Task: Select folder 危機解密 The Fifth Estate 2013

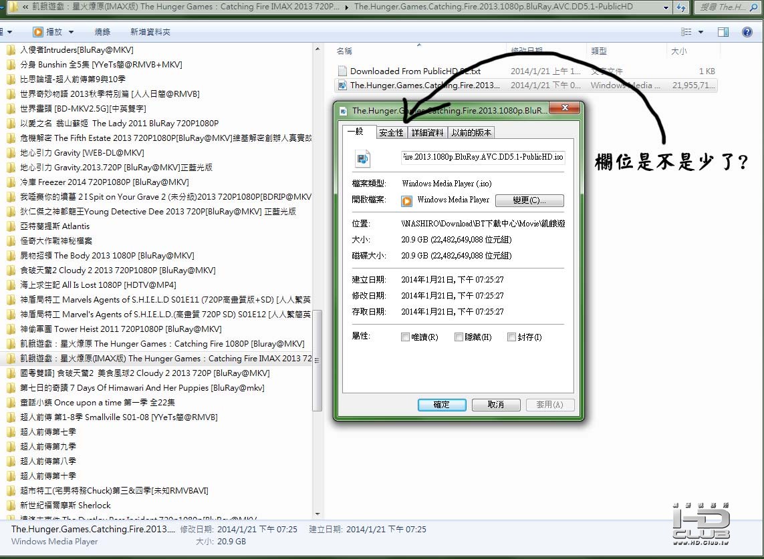Action: [166, 138]
